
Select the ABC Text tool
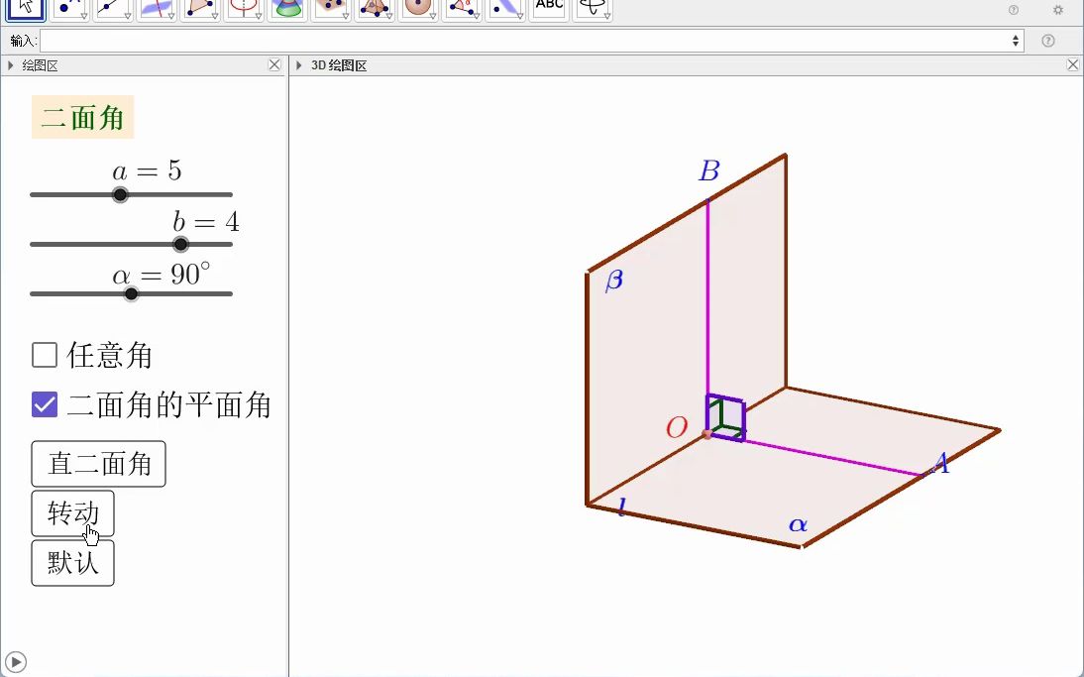548,8
